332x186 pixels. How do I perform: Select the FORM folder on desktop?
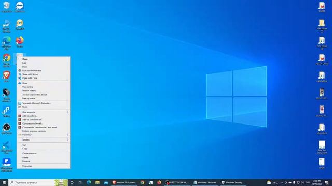(322, 7)
